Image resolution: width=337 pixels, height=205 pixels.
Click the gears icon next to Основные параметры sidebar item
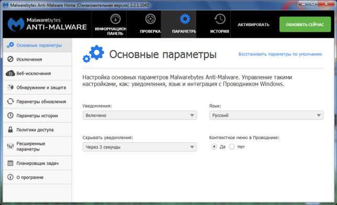[10, 45]
